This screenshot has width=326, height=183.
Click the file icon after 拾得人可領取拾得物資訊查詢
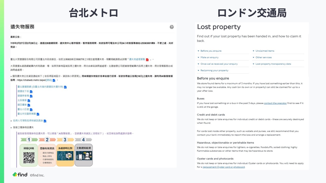[x=45, y=121]
